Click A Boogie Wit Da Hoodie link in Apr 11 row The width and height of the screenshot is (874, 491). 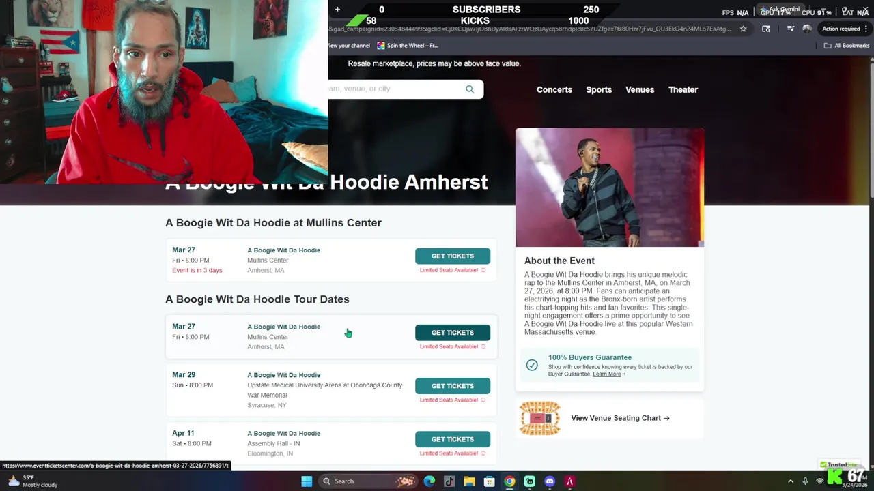click(x=283, y=434)
